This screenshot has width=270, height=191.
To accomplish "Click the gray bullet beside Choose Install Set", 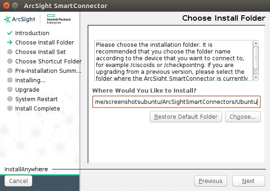I will 10,52.
